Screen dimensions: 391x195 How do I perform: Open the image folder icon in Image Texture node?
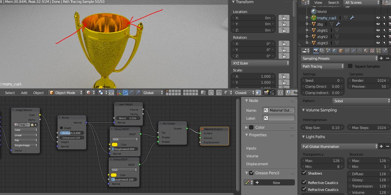click(x=32, y=125)
